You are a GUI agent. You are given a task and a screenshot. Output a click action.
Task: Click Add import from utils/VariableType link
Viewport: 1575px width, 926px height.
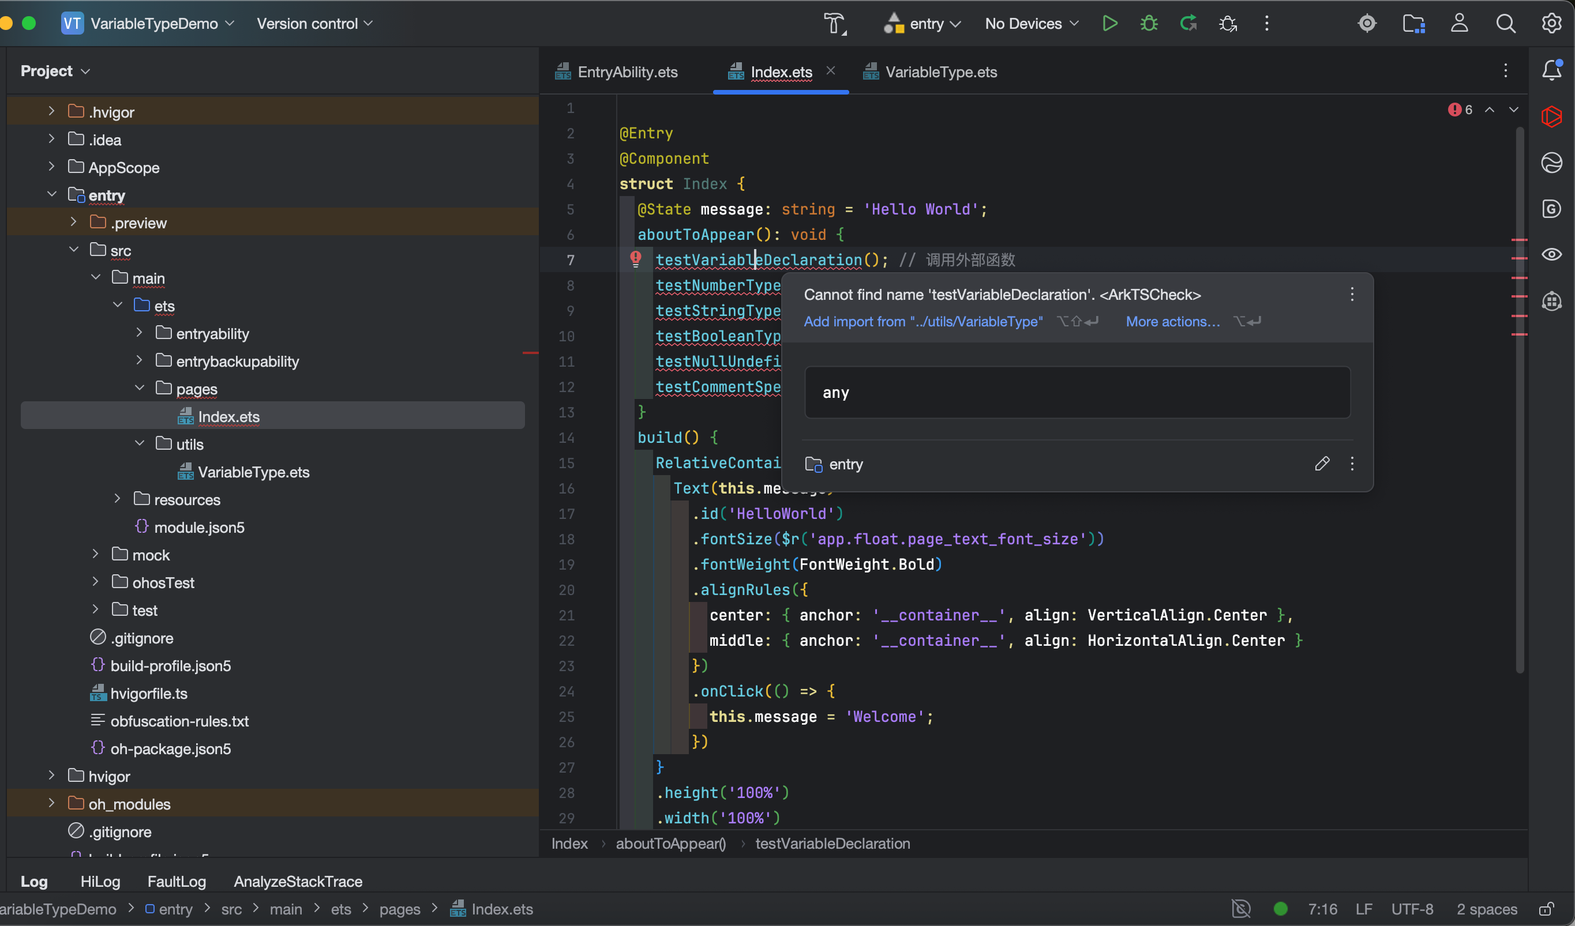[922, 321]
